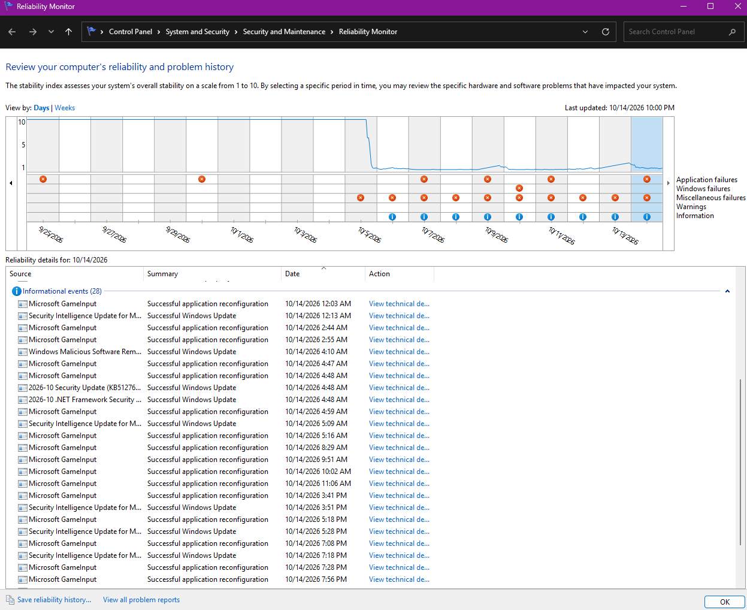Image resolution: width=747 pixels, height=610 pixels.
Task: Click the information icon for 10/13/2026
Action: click(615, 217)
